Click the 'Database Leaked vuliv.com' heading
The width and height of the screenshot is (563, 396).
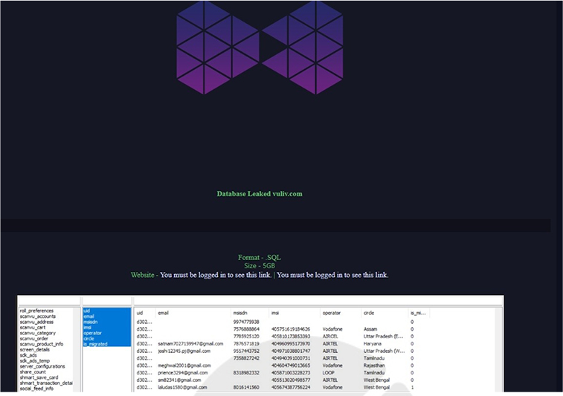click(x=260, y=194)
